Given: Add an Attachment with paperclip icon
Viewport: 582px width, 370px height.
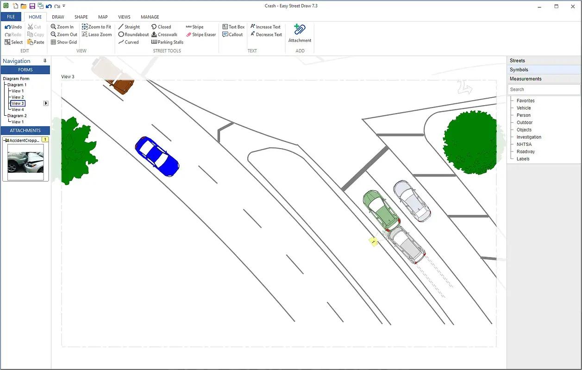Looking at the screenshot, I should (300, 33).
